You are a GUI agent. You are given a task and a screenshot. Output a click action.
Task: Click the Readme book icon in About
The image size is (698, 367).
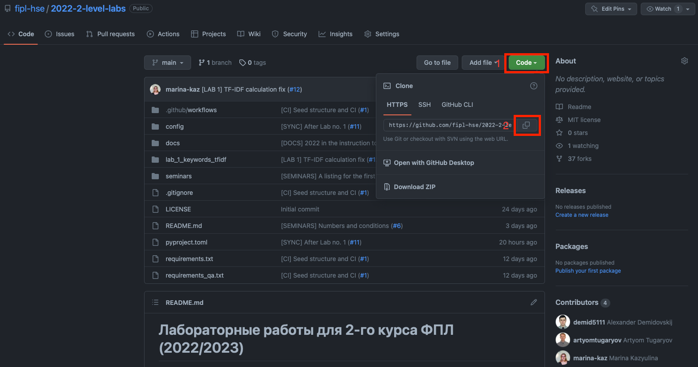[559, 107]
